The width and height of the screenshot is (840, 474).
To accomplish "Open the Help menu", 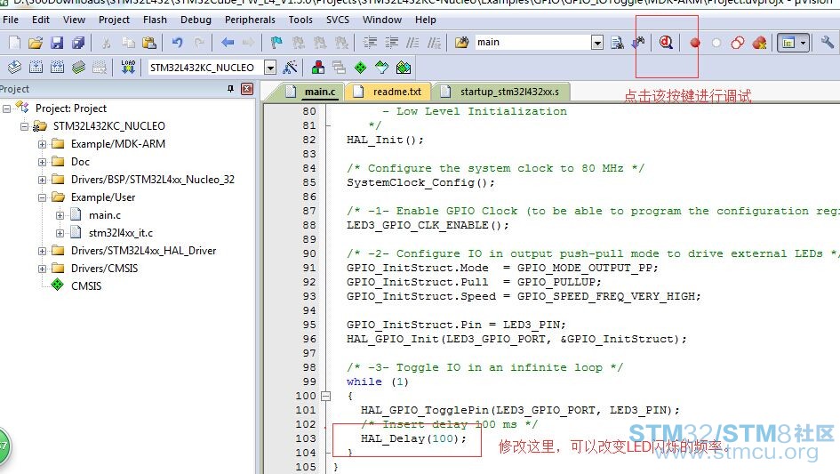I will pos(426,20).
